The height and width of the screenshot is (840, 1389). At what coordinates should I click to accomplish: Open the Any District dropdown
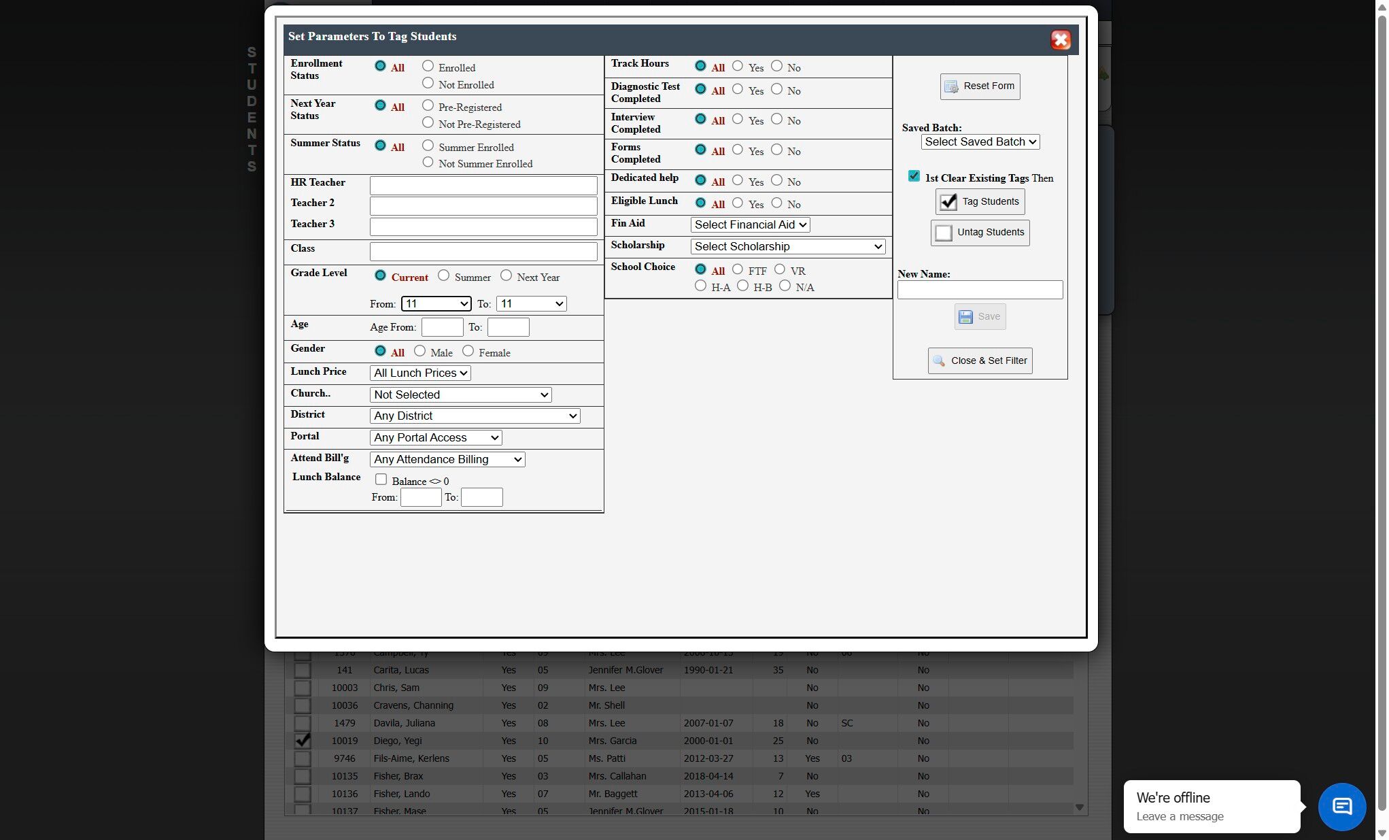click(x=475, y=416)
